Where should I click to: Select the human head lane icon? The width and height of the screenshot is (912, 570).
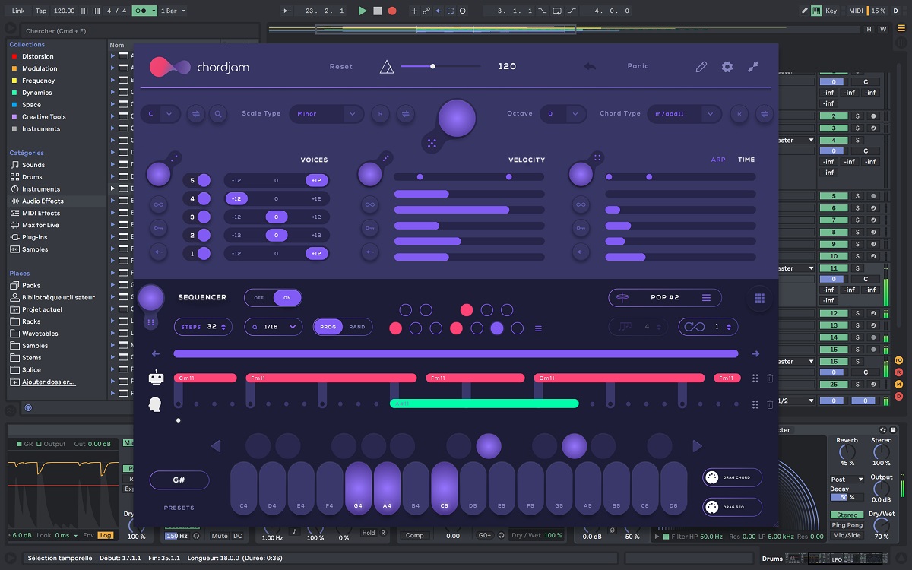(155, 404)
